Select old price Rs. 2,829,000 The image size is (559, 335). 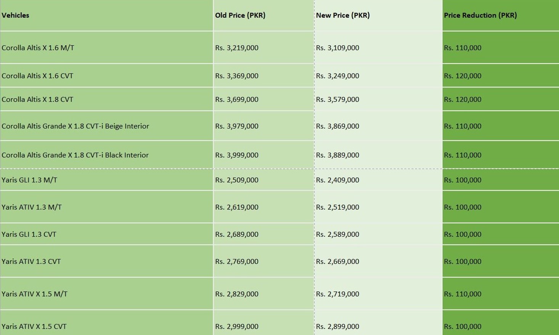click(263, 294)
